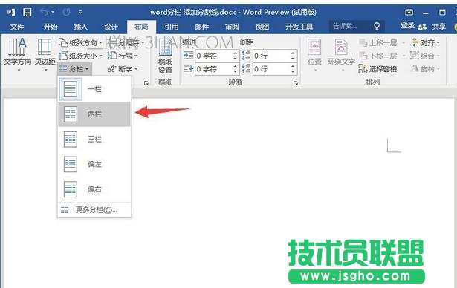Click the lightbulb icon beside Tell me

(377, 27)
